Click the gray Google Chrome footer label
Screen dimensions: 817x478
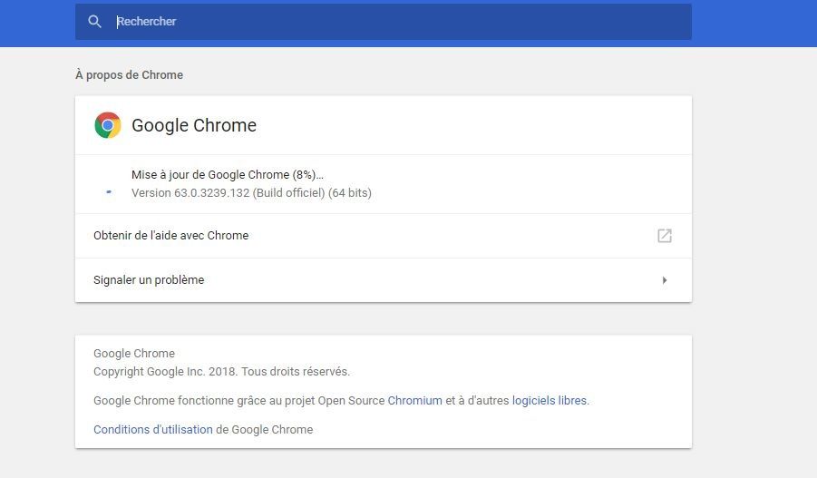134,354
